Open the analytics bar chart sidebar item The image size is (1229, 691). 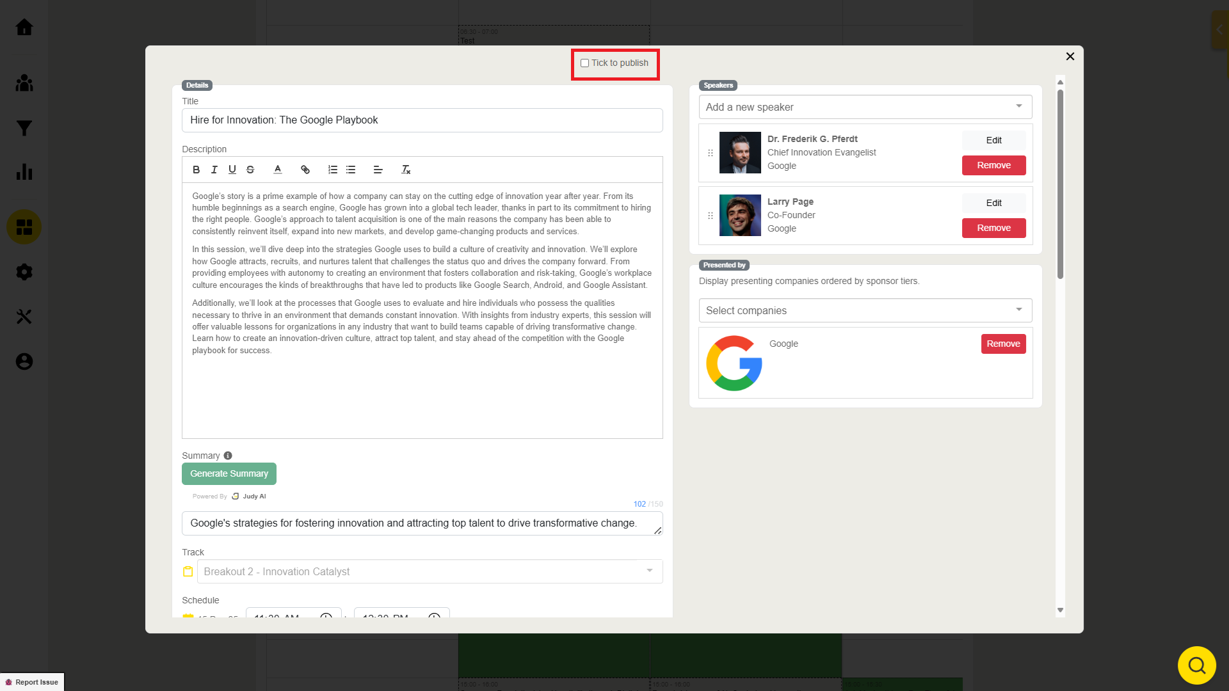coord(24,172)
